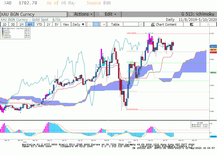
Task: Click the collapse double-arrow icon
Action: 141,24
